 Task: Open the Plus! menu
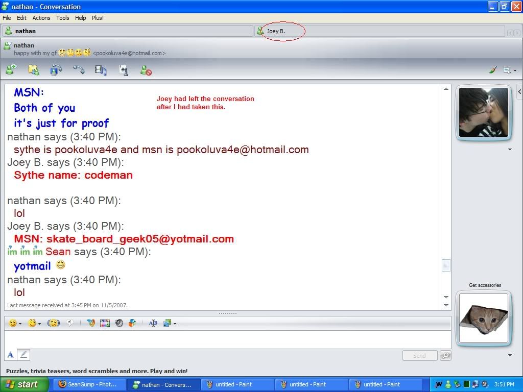pos(98,18)
